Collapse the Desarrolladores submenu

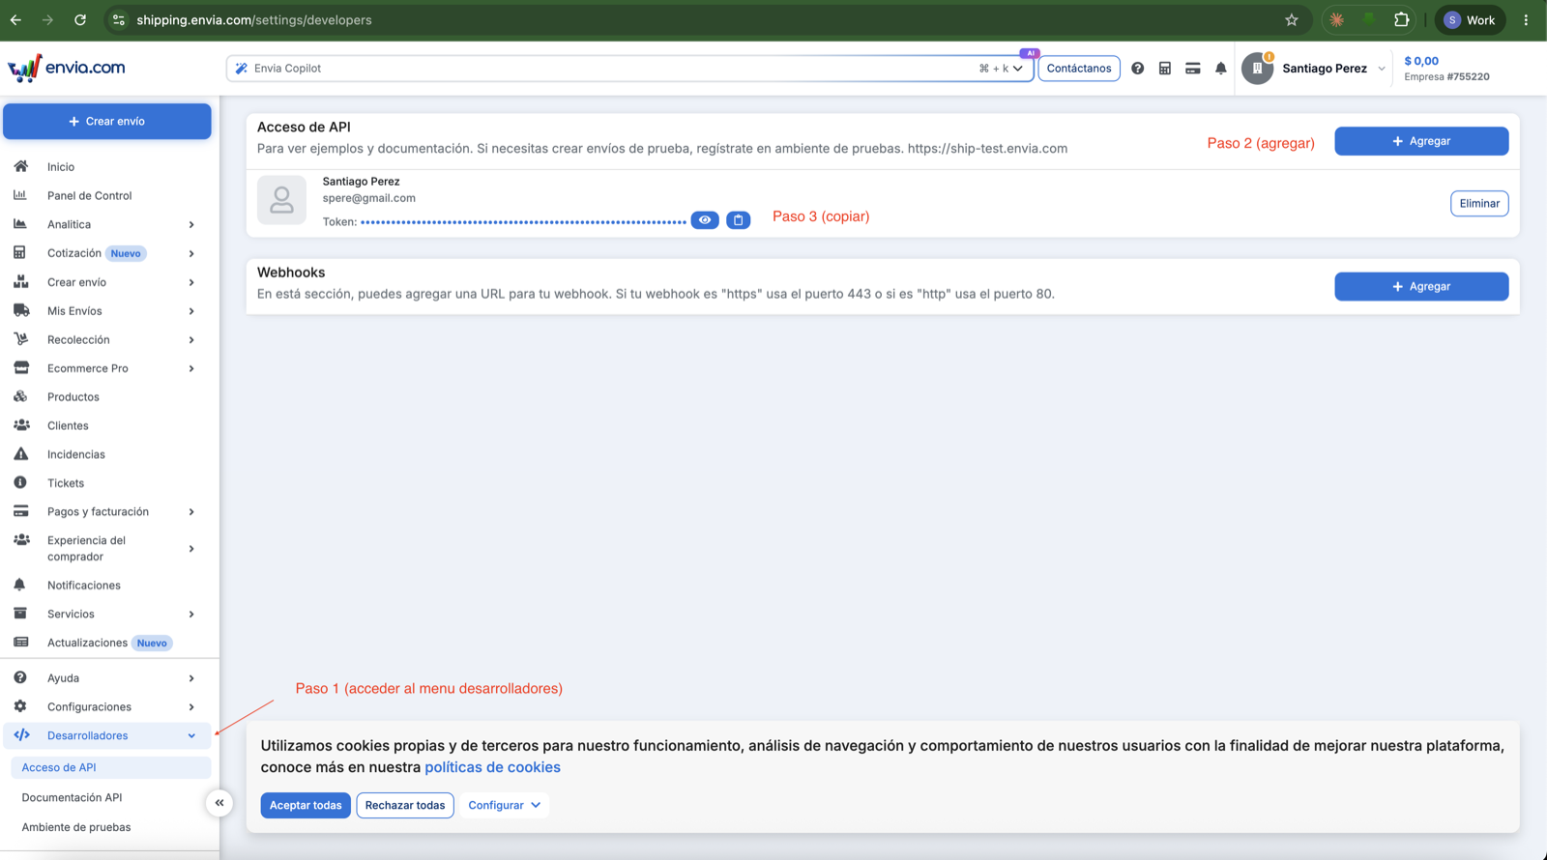tap(191, 736)
